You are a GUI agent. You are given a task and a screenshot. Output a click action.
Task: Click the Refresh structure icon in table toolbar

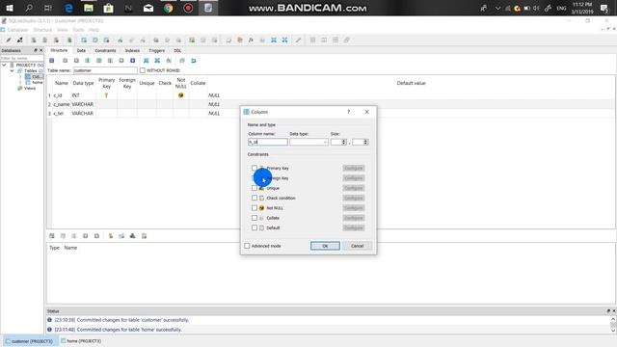tap(51, 61)
